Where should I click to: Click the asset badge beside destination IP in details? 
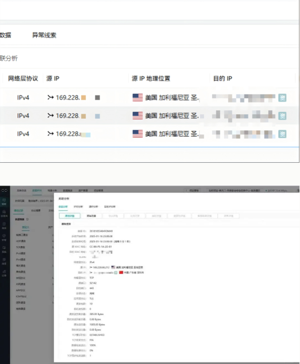point(116,272)
